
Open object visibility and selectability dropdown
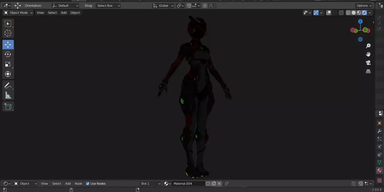click(307, 13)
